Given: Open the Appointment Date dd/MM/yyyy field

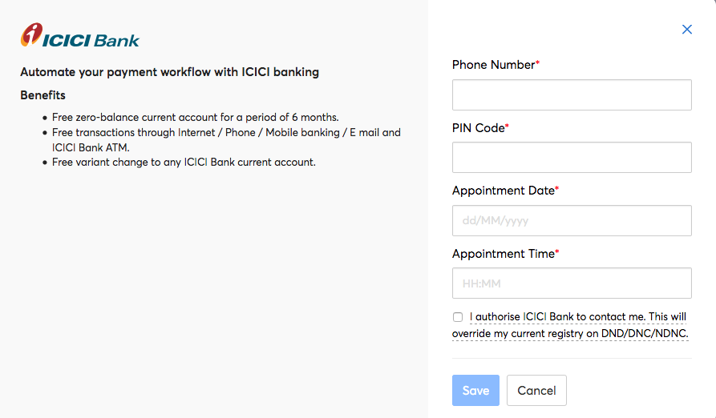Looking at the screenshot, I should click(572, 220).
